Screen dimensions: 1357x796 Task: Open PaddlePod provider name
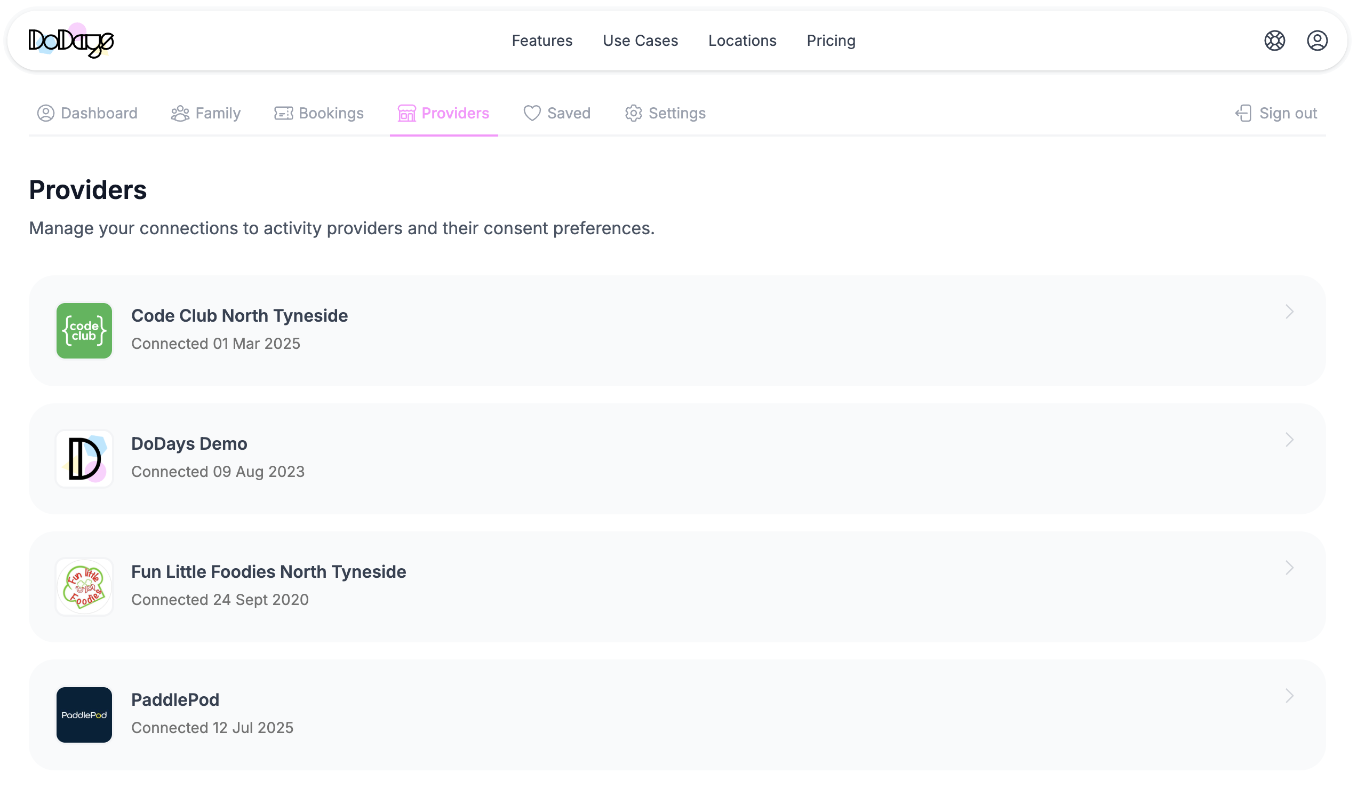coord(175,700)
